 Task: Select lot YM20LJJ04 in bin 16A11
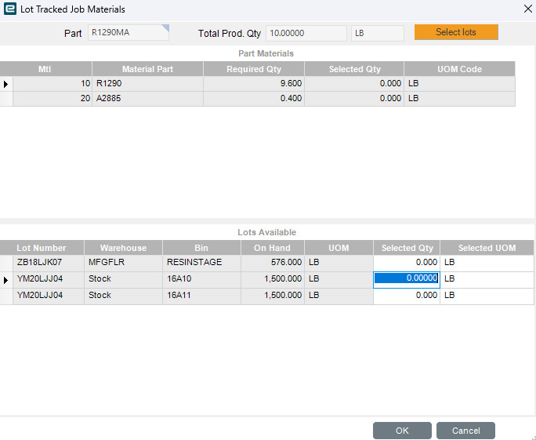coord(49,296)
